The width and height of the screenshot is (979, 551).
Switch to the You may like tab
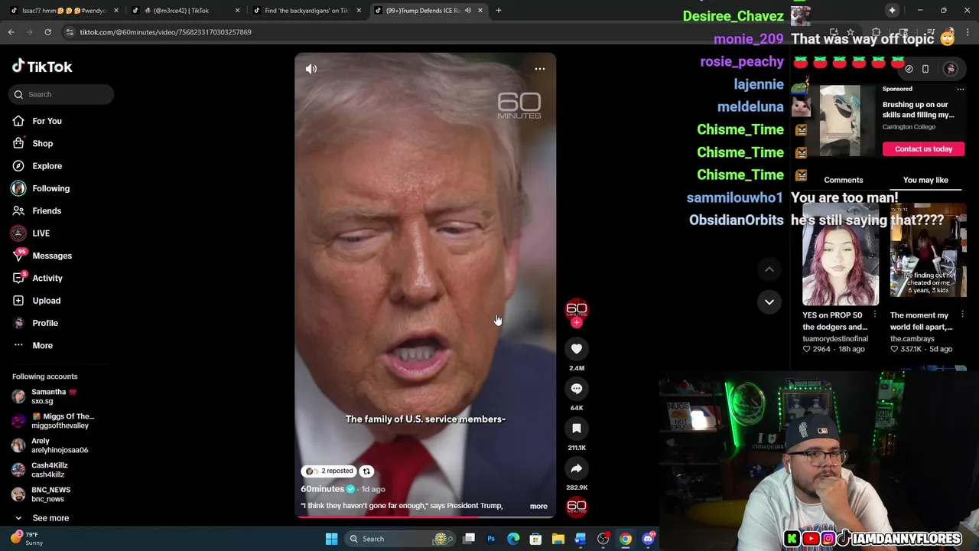925,180
